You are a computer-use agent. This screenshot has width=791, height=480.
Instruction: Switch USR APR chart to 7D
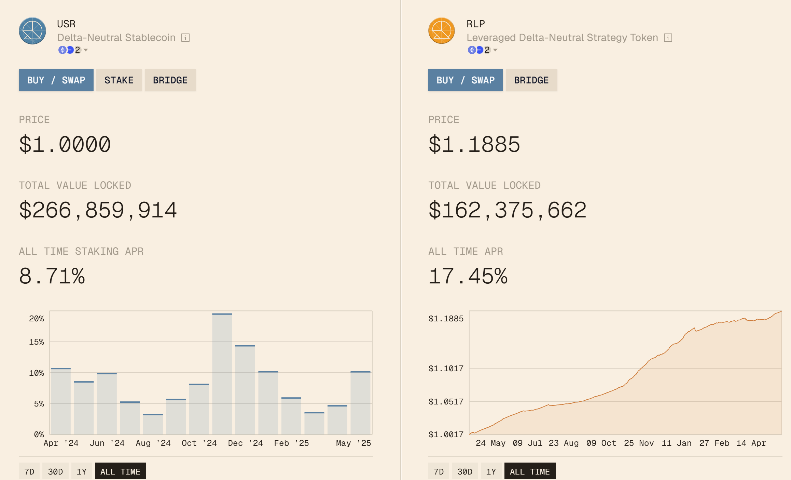point(29,471)
